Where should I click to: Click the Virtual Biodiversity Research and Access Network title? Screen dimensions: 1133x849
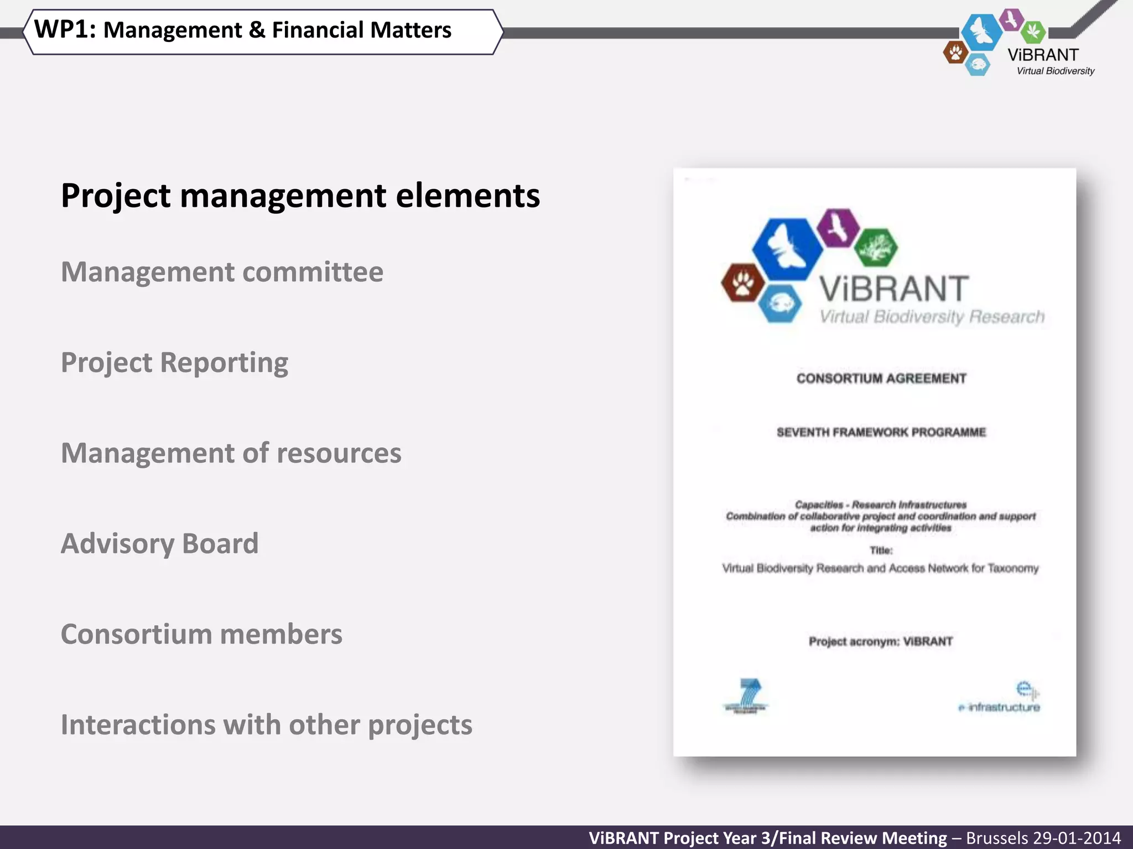click(x=880, y=568)
